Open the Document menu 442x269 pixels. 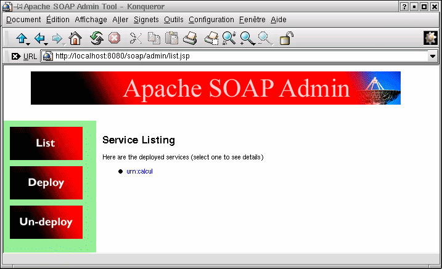point(23,20)
